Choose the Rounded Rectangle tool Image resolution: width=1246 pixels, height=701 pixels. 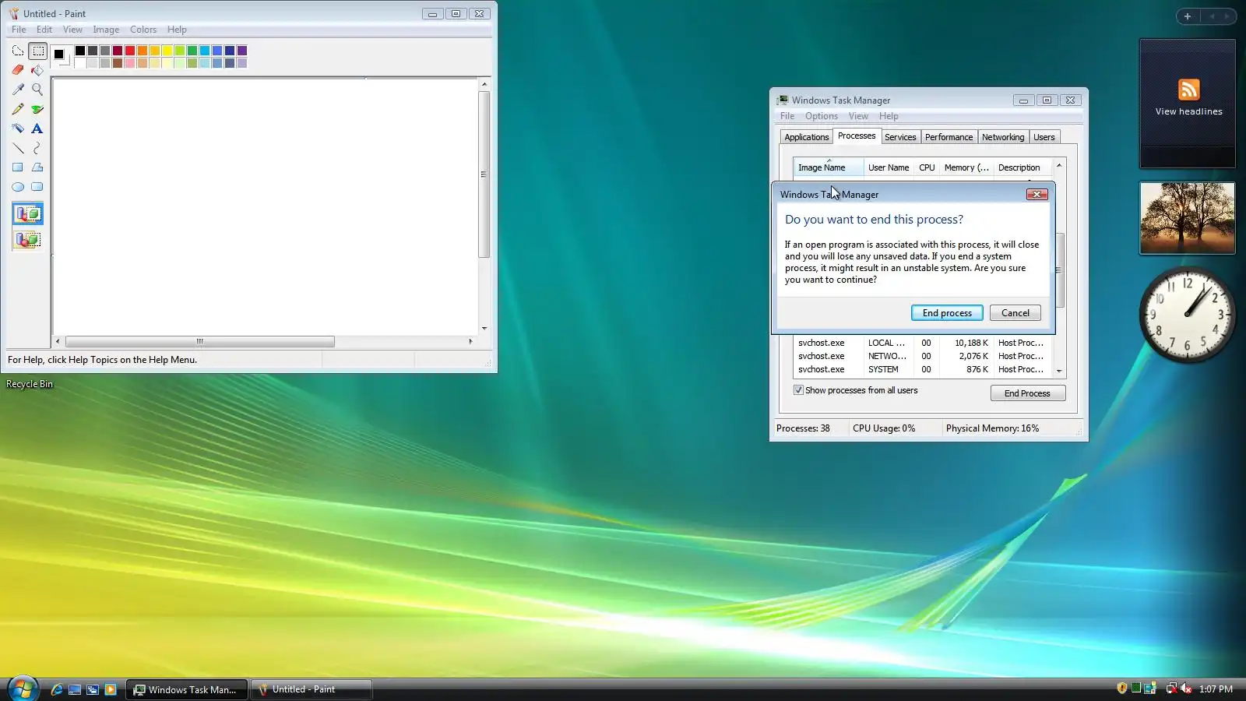pos(37,187)
